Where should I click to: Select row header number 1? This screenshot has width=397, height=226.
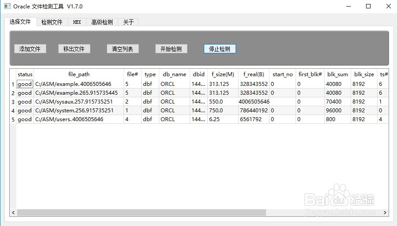point(13,84)
